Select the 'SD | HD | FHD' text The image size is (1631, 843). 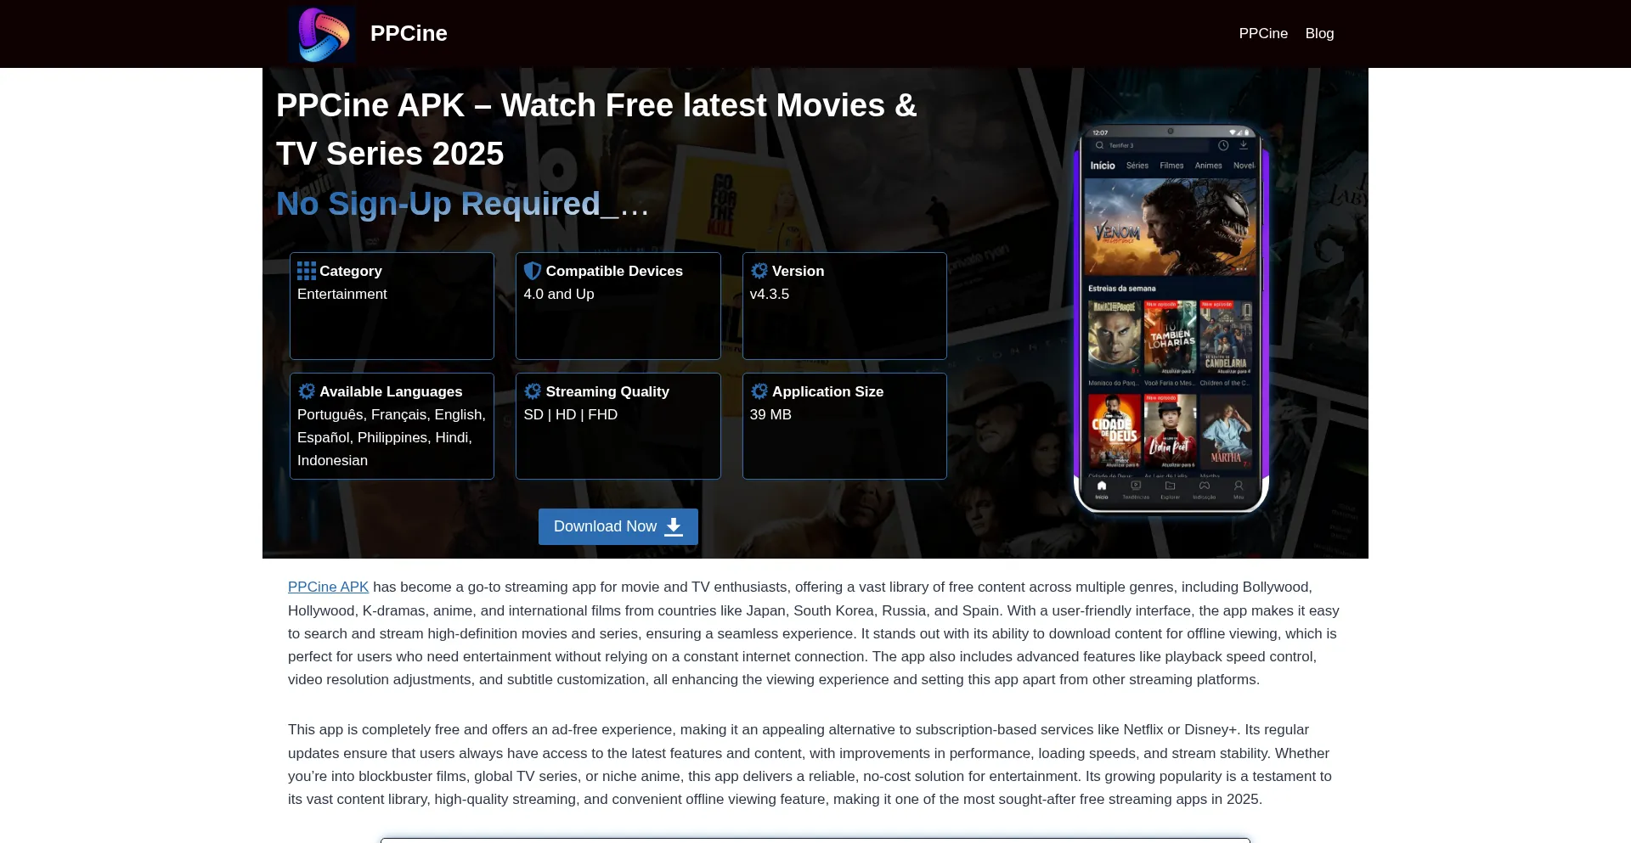pos(571,414)
